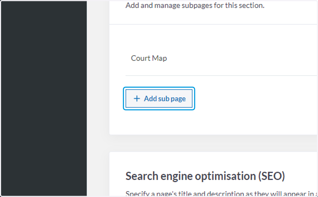This screenshot has width=318, height=197.
Task: Select the Court Map subpage row
Action: click(222, 58)
